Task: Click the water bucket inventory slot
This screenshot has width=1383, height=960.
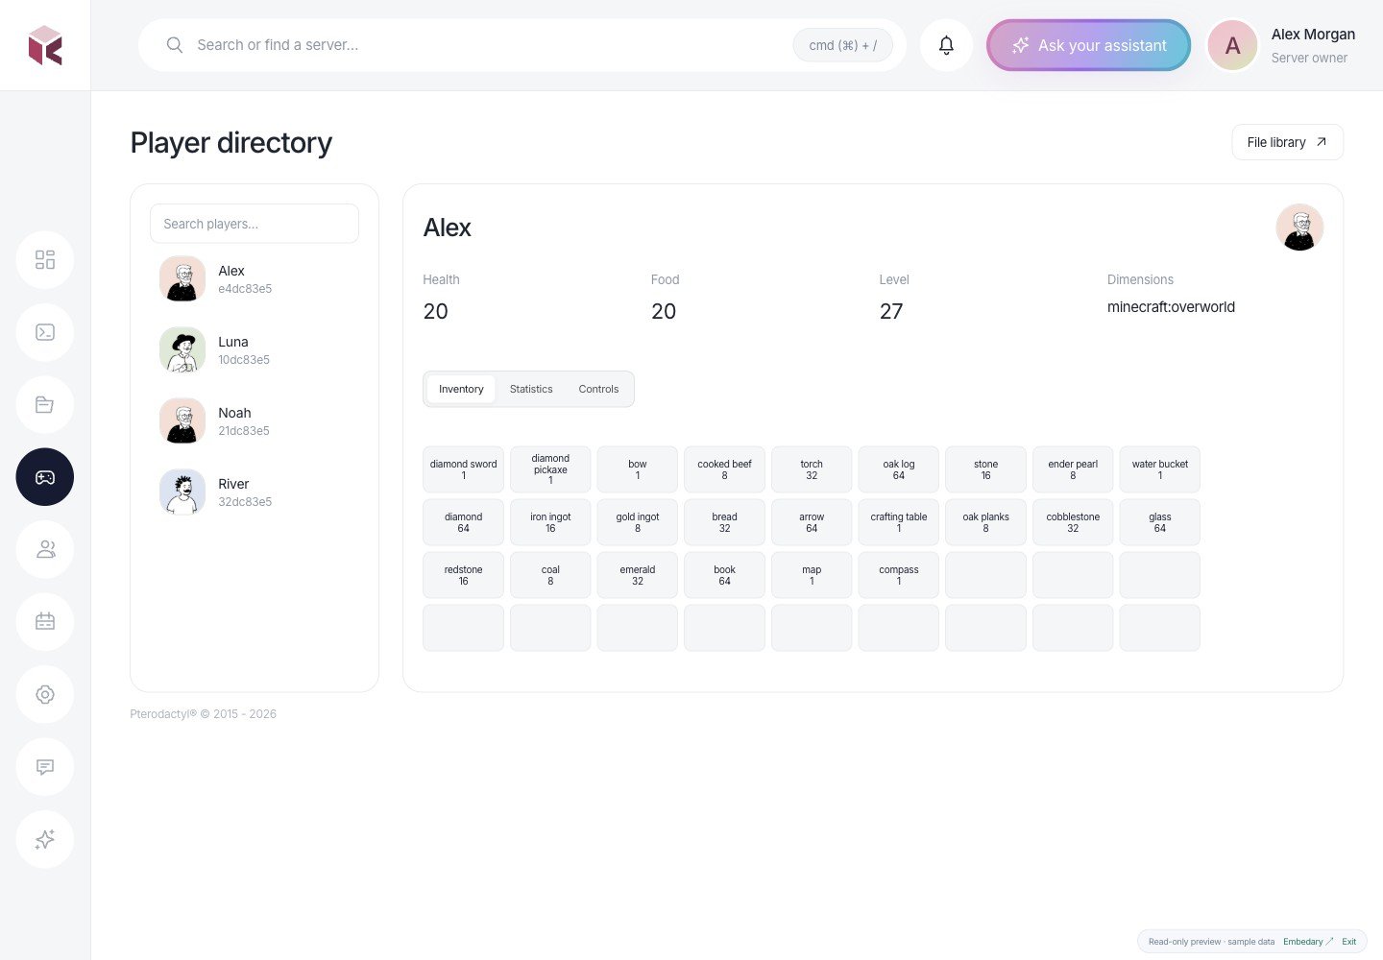Action: 1160,469
